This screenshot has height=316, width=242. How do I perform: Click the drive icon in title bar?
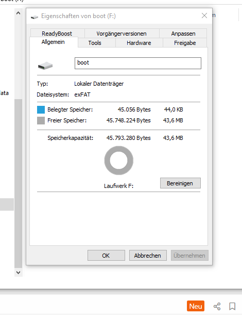pyautogui.click(x=34, y=17)
